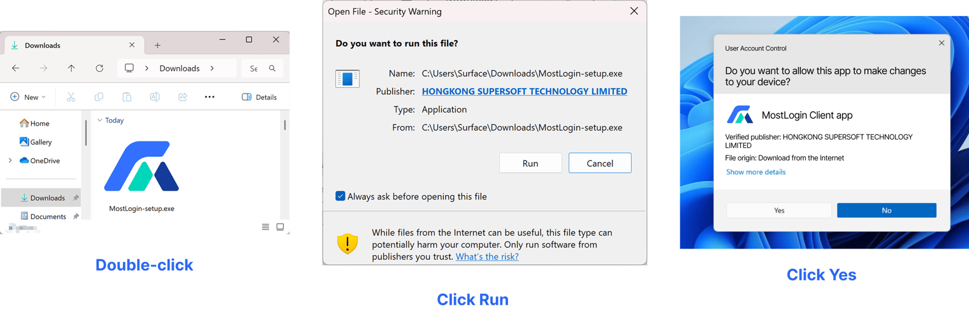Click Yes in User Account Control
The width and height of the screenshot is (969, 309).
(x=779, y=210)
